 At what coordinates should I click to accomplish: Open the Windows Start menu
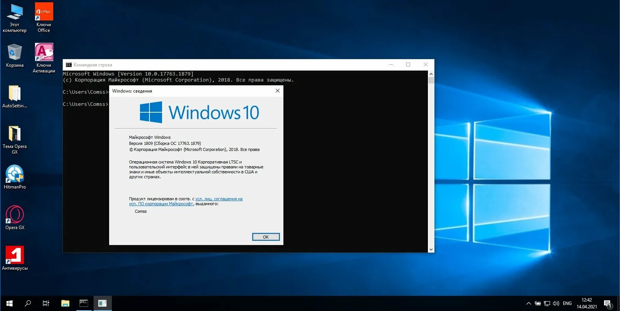[10, 303]
